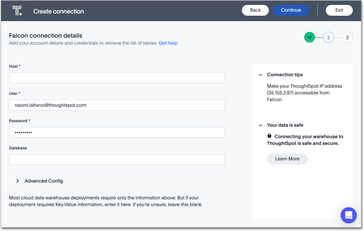This screenshot has height=231, width=364.
Task: Click the User email field
Action: click(117, 105)
